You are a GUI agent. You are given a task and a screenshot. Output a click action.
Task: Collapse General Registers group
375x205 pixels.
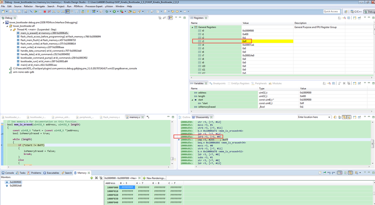pyautogui.click(x=193, y=27)
